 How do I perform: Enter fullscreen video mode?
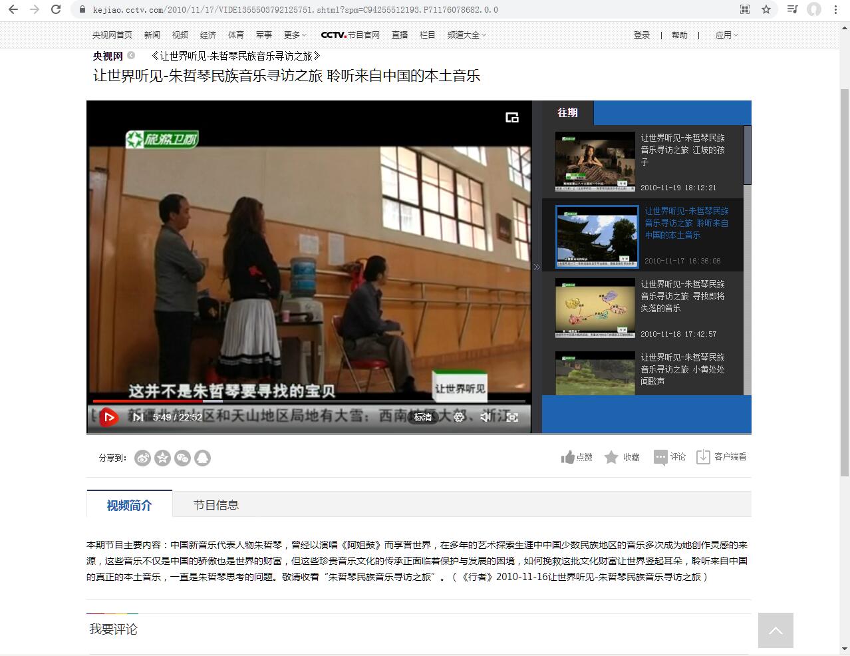point(512,417)
